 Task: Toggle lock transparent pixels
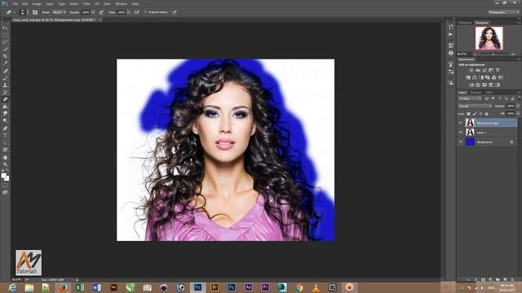(468, 114)
